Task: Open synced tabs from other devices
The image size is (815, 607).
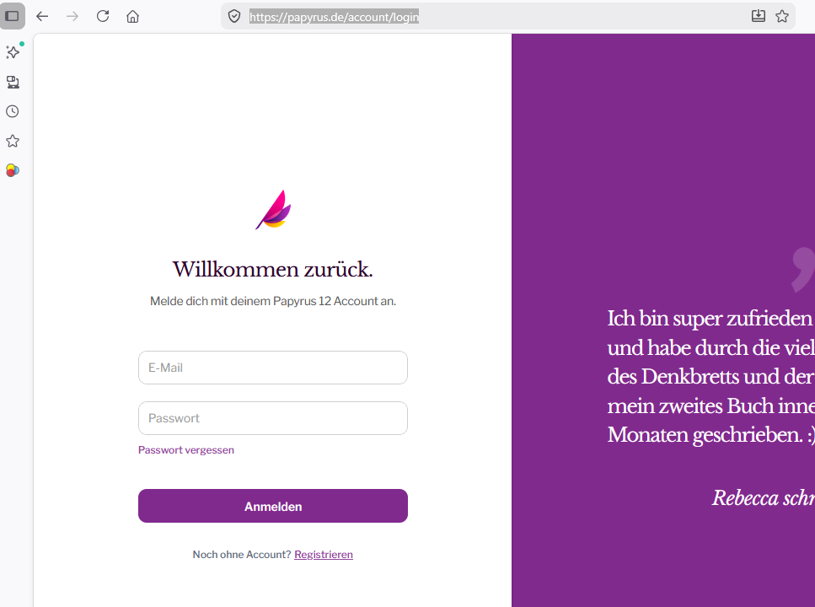Action: click(13, 82)
